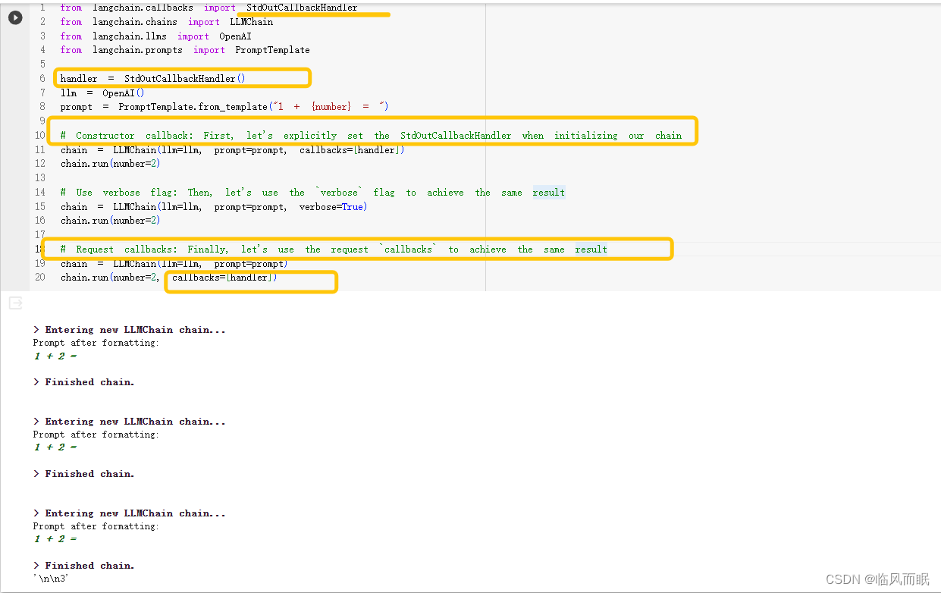Click chain.run(number=2) on line 16

(x=111, y=221)
